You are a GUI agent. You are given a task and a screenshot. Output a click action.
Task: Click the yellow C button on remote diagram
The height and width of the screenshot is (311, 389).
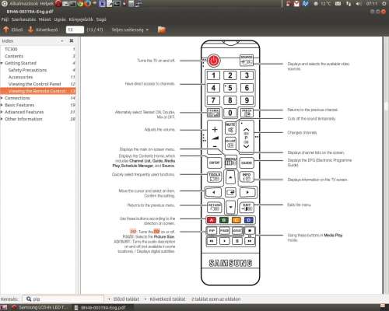pos(237,220)
